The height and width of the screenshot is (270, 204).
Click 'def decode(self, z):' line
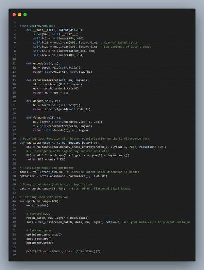click(x=43, y=101)
